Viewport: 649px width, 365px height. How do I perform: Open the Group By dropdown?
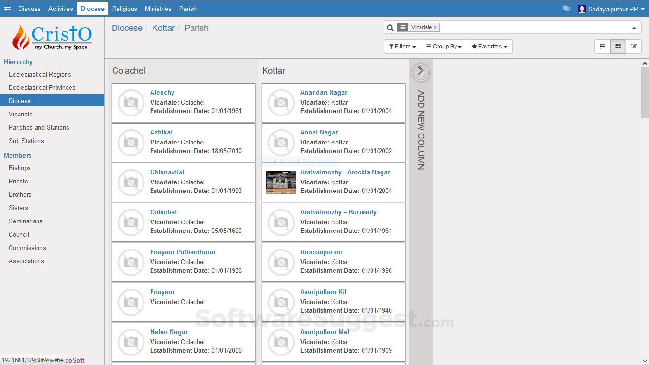tap(444, 47)
